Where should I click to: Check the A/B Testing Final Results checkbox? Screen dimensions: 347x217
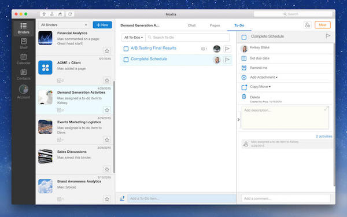click(126, 49)
